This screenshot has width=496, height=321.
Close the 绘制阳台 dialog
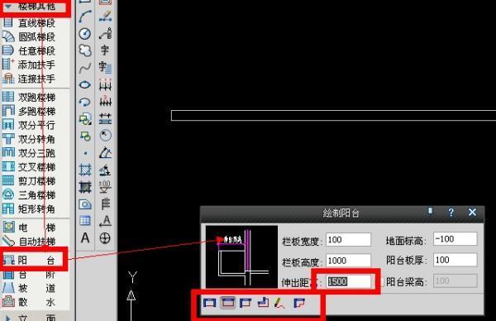[x=472, y=212]
